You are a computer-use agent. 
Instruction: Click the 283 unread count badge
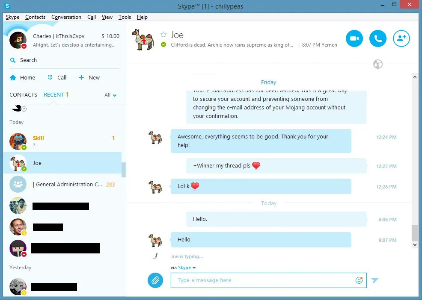click(x=110, y=185)
